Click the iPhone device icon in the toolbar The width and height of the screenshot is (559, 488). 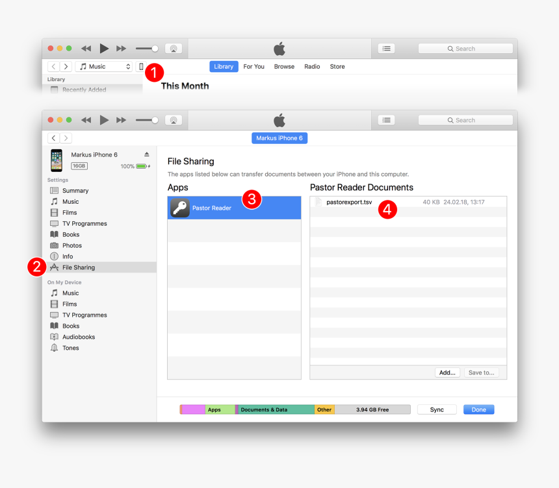pyautogui.click(x=142, y=66)
